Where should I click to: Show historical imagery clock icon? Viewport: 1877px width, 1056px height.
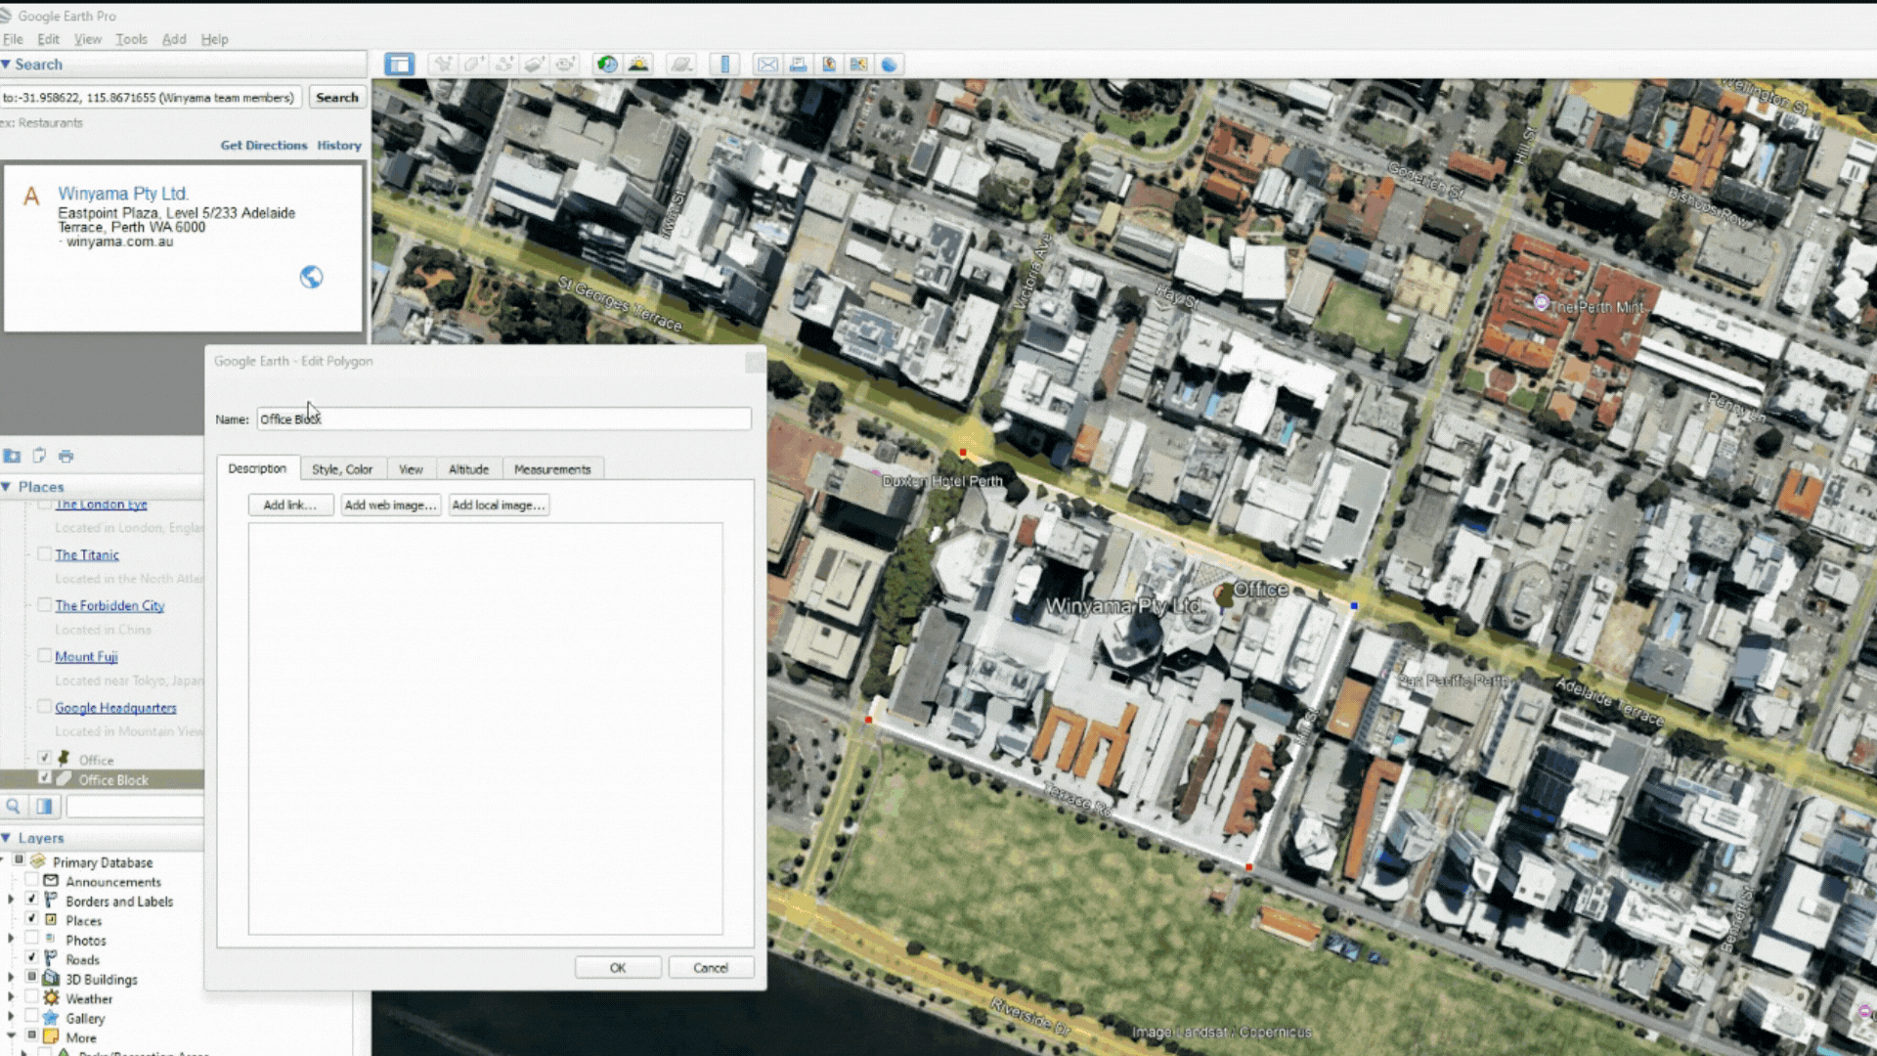coord(607,65)
